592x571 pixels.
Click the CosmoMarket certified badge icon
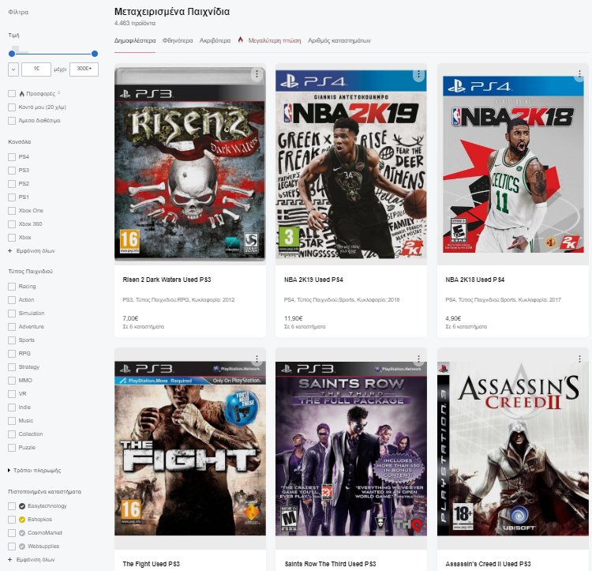[x=22, y=533]
